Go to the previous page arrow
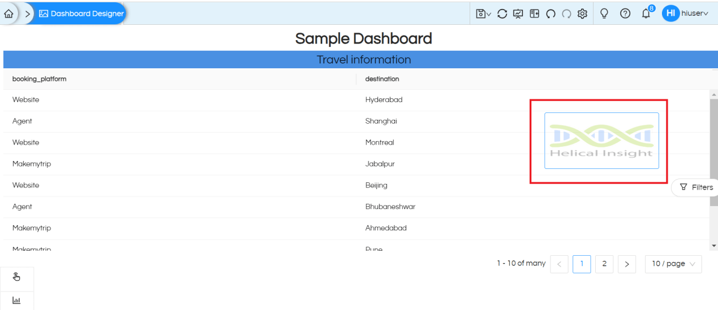The image size is (718, 310). (559, 264)
